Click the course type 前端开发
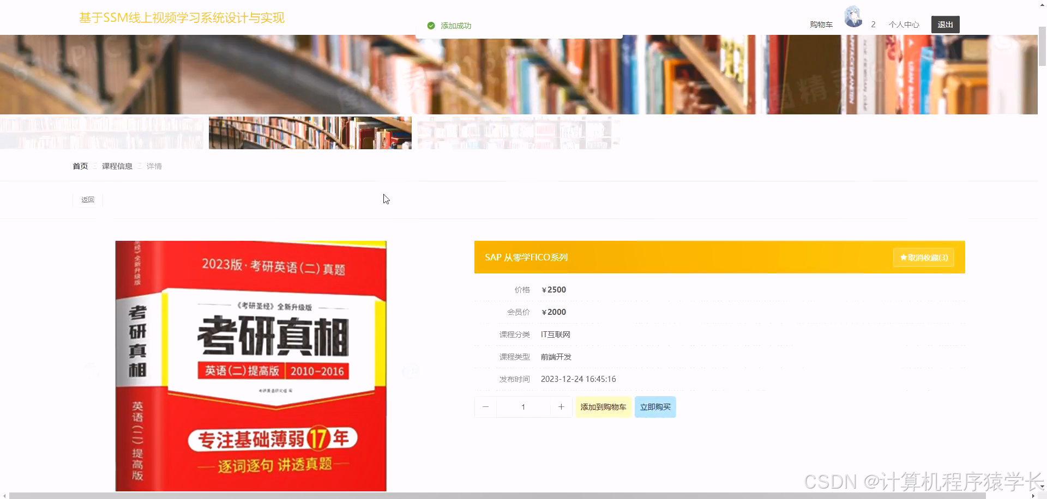Image resolution: width=1047 pixels, height=499 pixels. pos(556,357)
